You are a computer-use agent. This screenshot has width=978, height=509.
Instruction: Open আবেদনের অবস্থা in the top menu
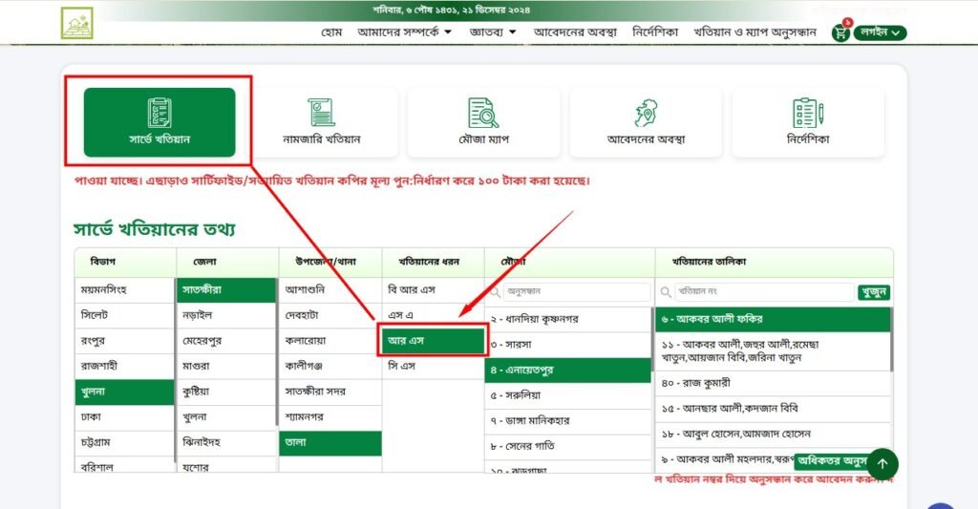[x=575, y=32]
